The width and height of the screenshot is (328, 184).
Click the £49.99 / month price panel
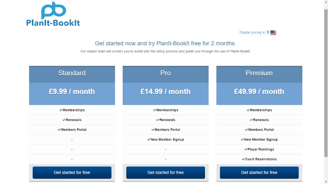click(x=259, y=94)
